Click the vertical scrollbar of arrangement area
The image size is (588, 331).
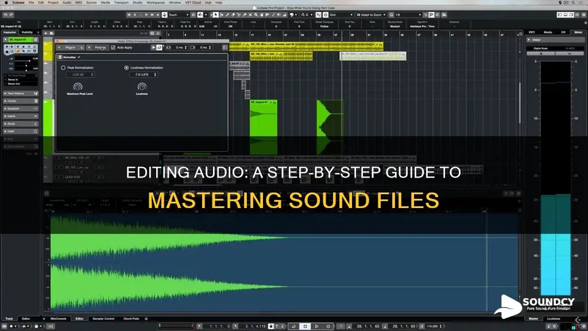coord(520,103)
